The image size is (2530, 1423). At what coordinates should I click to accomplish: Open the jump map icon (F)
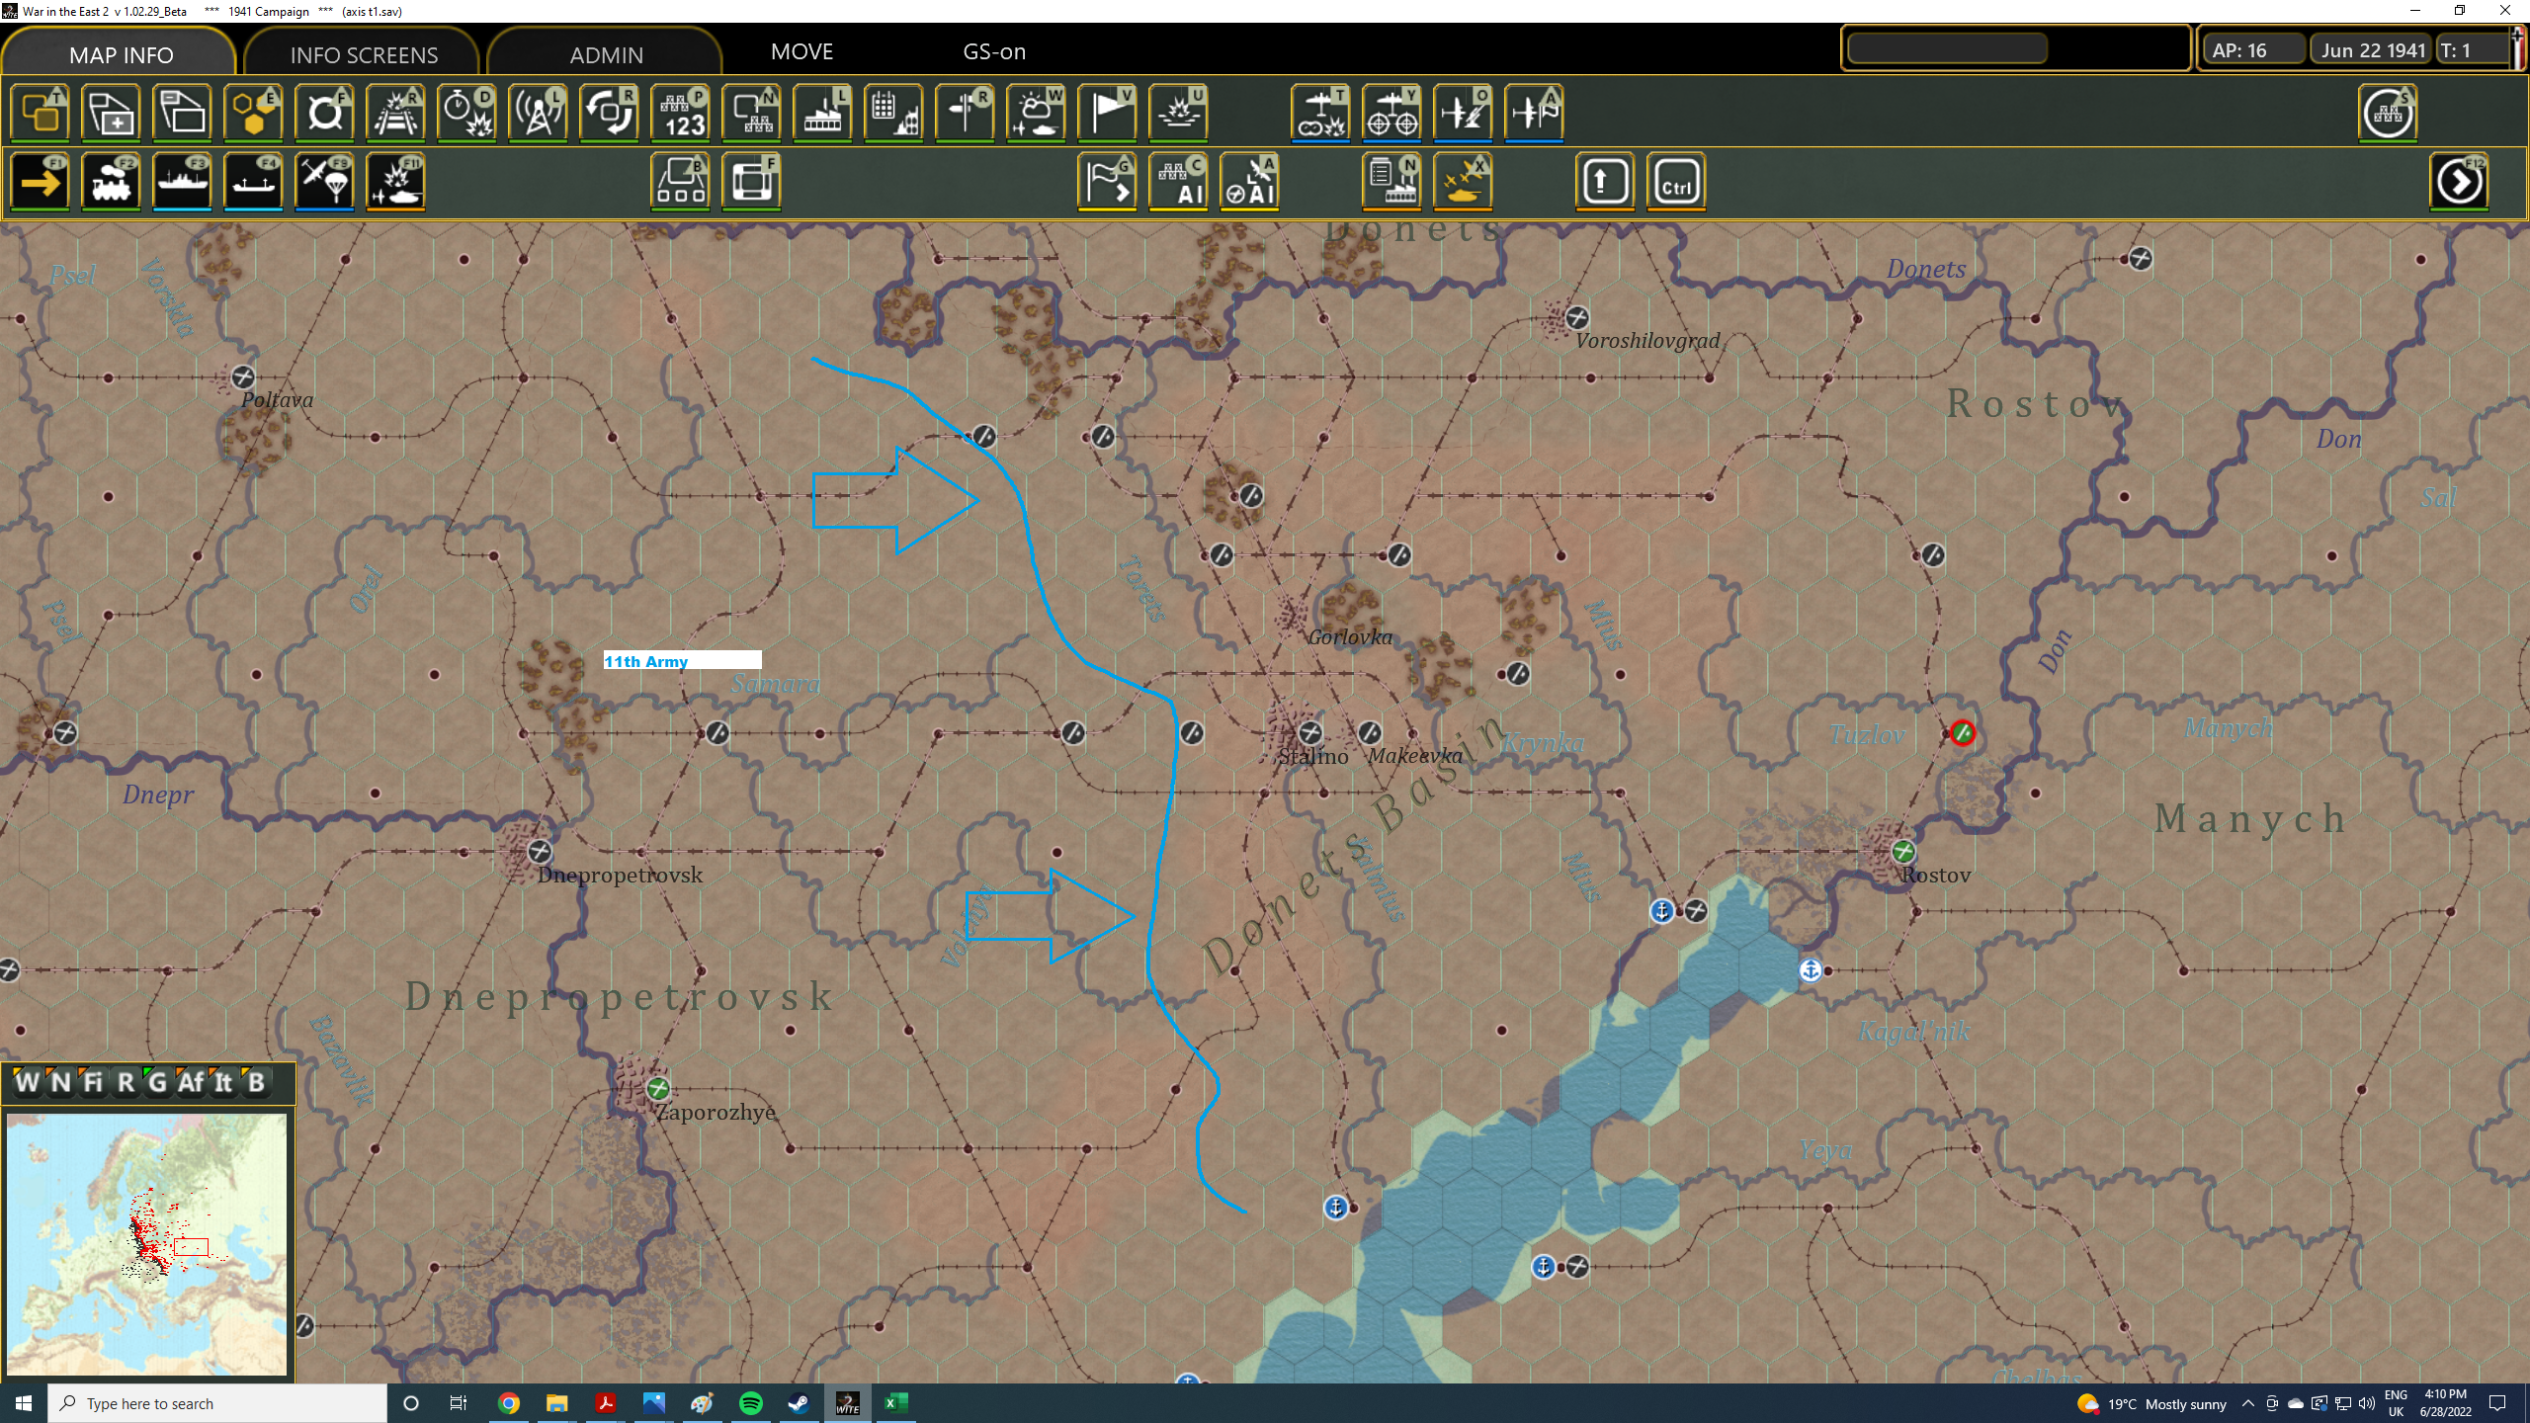pos(752,181)
